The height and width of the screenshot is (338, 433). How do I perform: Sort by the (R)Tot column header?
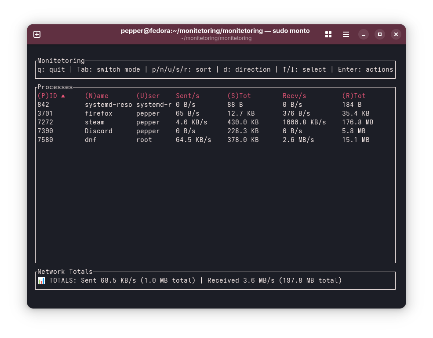[x=354, y=96]
